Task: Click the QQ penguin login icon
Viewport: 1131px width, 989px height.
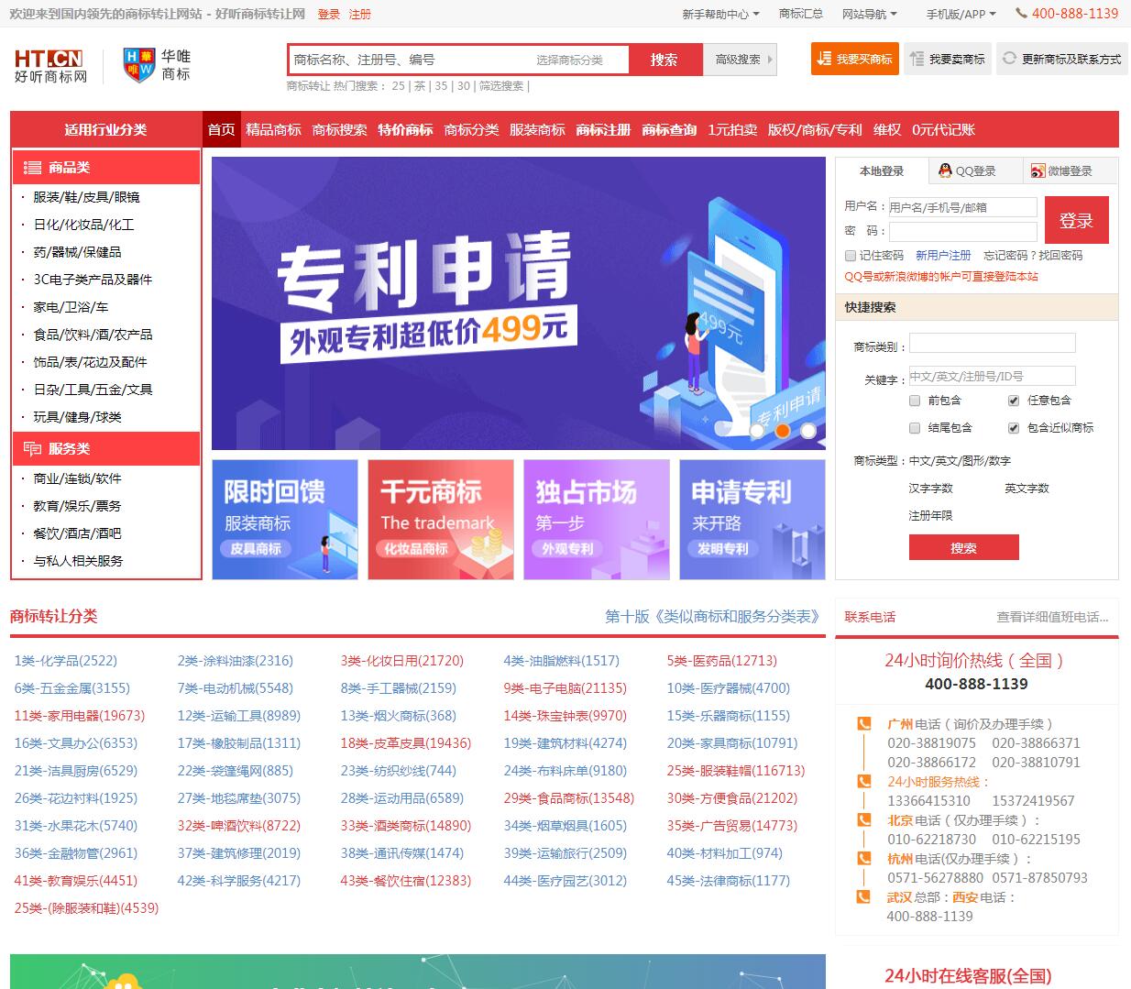Action: coord(945,170)
